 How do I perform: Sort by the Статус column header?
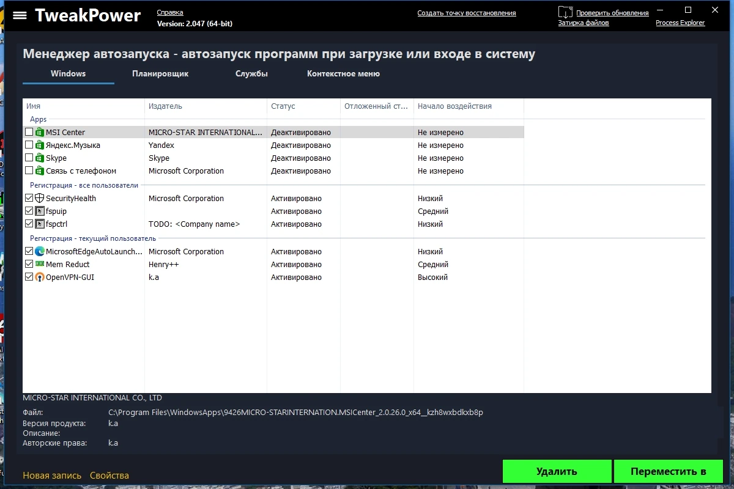[303, 106]
